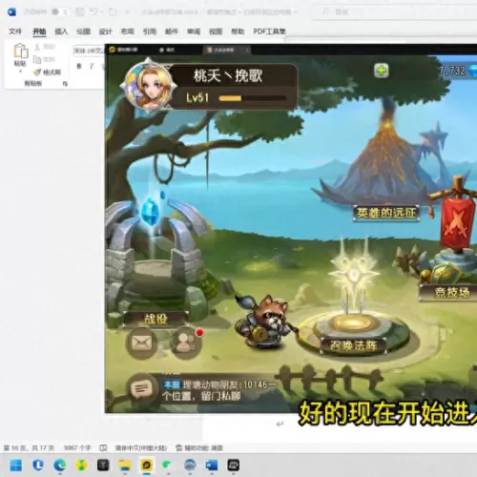Open the 召唤法阵 summoning circle
Image resolution: width=477 pixels, height=477 pixels.
pyautogui.click(x=353, y=345)
